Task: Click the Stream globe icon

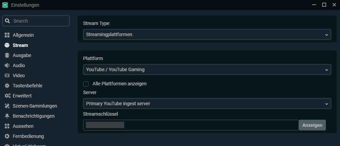Action: click(x=7, y=45)
